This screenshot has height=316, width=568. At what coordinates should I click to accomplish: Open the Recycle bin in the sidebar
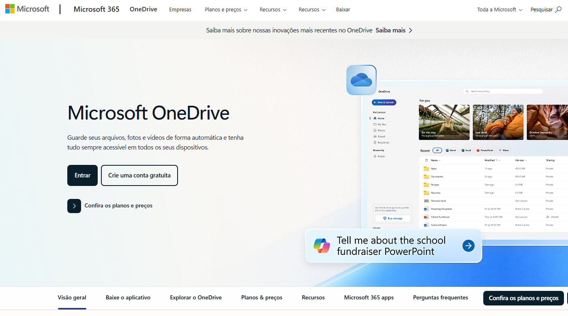tap(383, 143)
